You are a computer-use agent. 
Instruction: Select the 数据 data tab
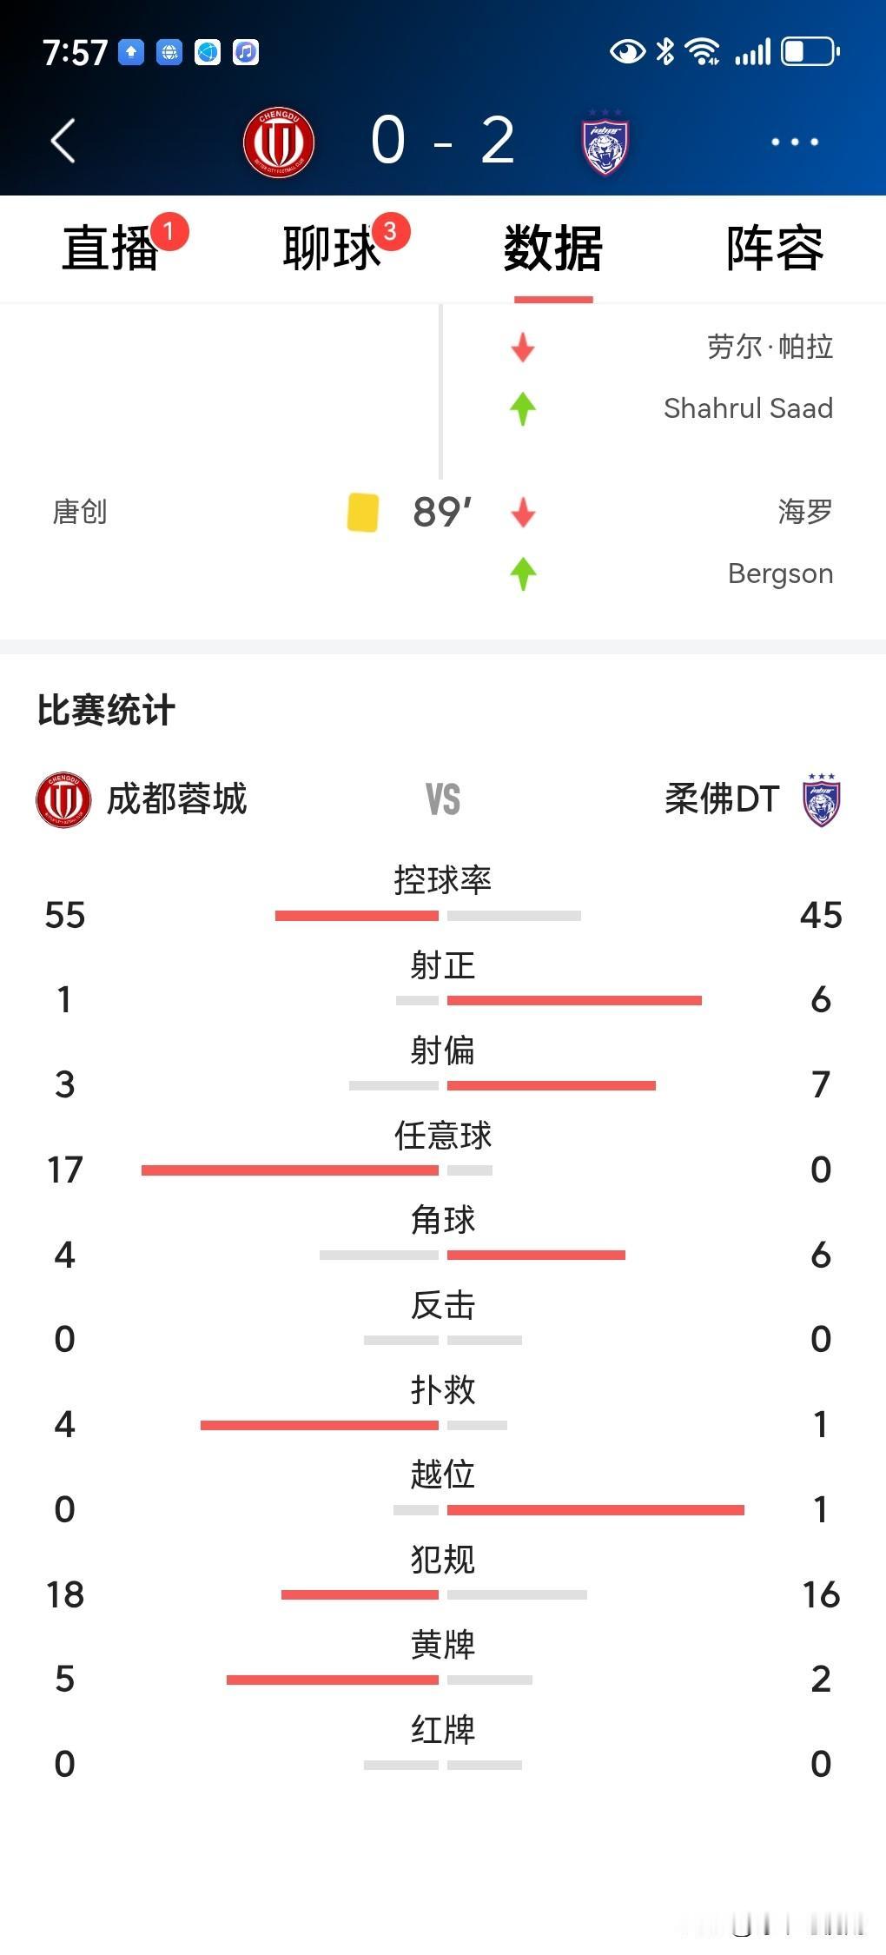point(553,249)
